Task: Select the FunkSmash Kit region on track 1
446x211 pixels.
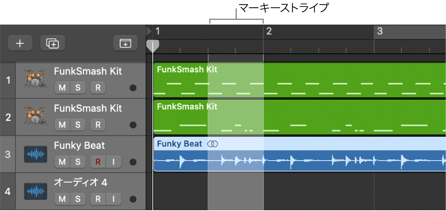Action: [x=300, y=80]
